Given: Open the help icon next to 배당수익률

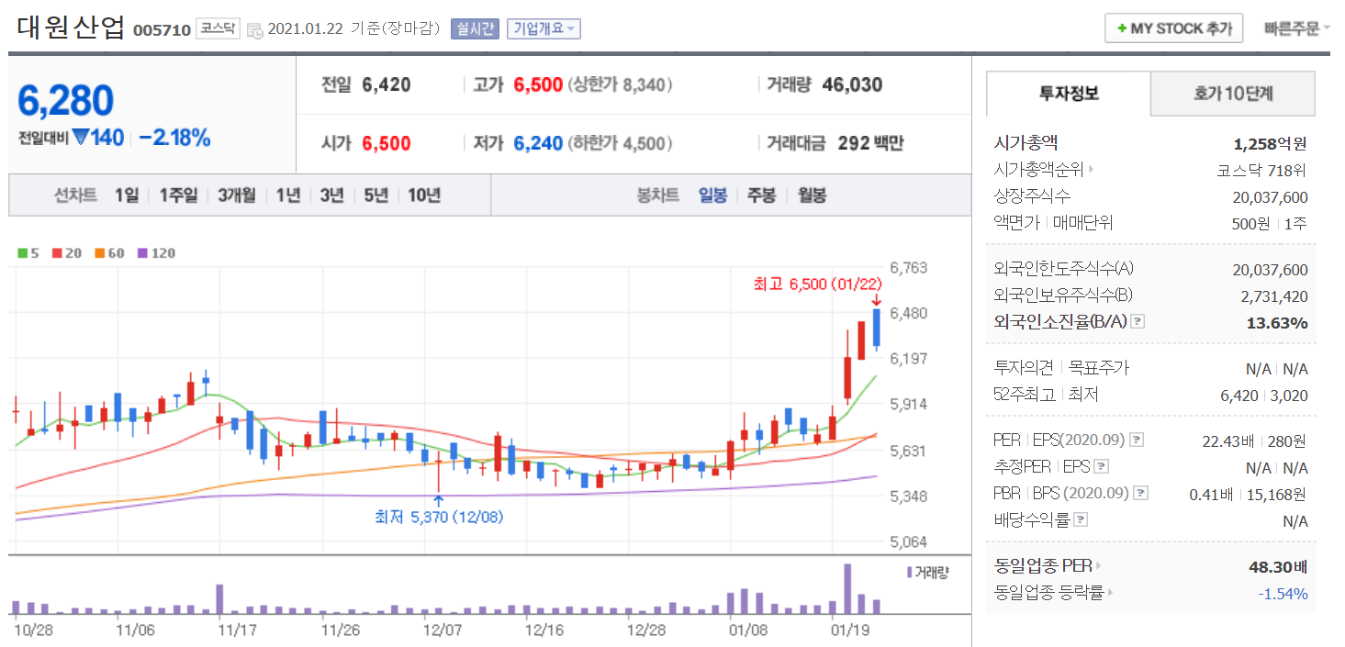Looking at the screenshot, I should coord(1081,520).
